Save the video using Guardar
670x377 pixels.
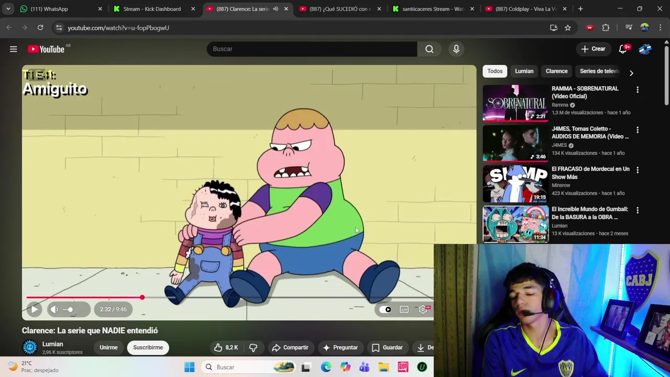point(387,347)
